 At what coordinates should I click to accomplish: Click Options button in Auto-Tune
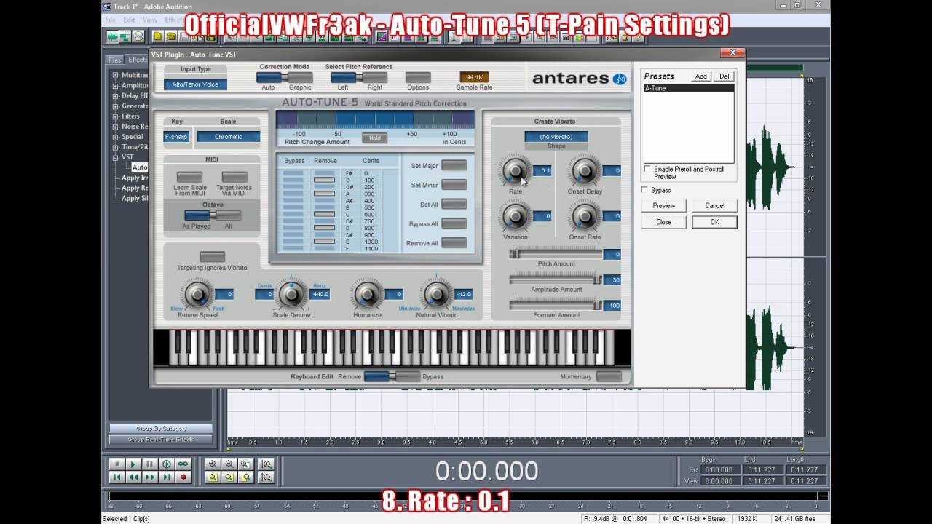tap(418, 77)
